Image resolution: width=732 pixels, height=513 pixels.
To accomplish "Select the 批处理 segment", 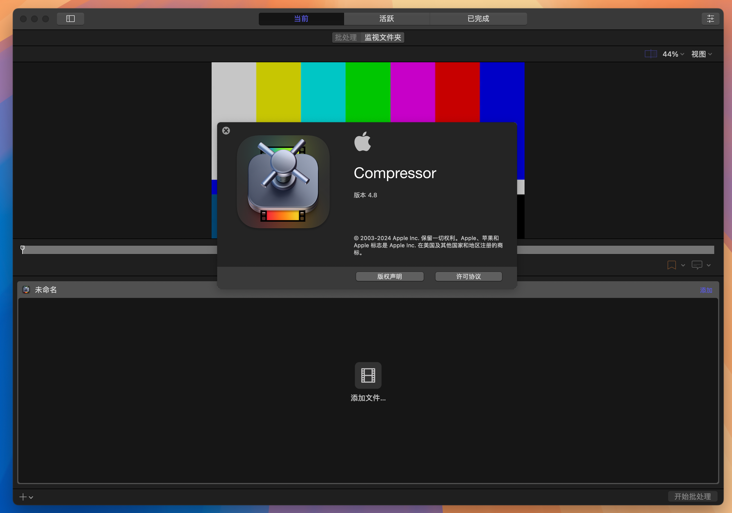I will [x=346, y=37].
